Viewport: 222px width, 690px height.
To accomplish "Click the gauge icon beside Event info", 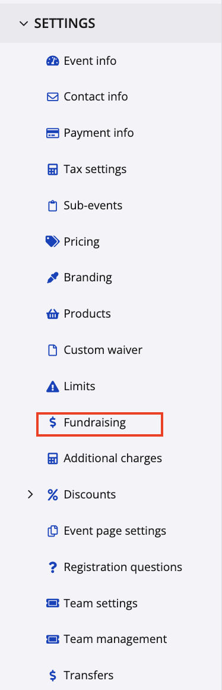I will 53,61.
